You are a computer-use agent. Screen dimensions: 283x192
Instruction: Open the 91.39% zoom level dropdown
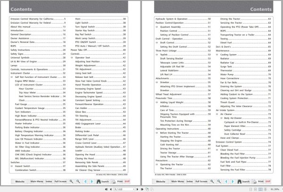coord(282,189)
